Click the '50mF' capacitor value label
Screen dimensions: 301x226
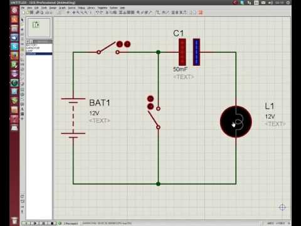(180, 69)
